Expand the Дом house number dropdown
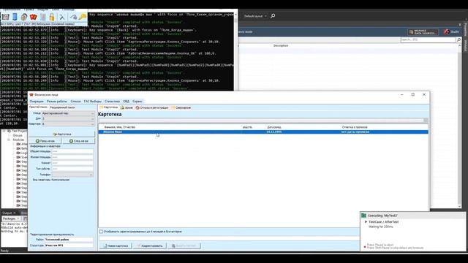Image resolution: width=468 pixels, height=263 pixels. (92, 118)
